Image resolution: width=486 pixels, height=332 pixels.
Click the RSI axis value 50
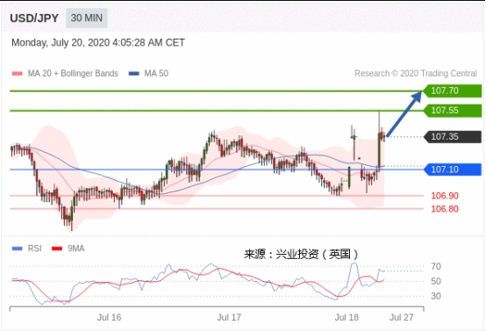pos(436,281)
